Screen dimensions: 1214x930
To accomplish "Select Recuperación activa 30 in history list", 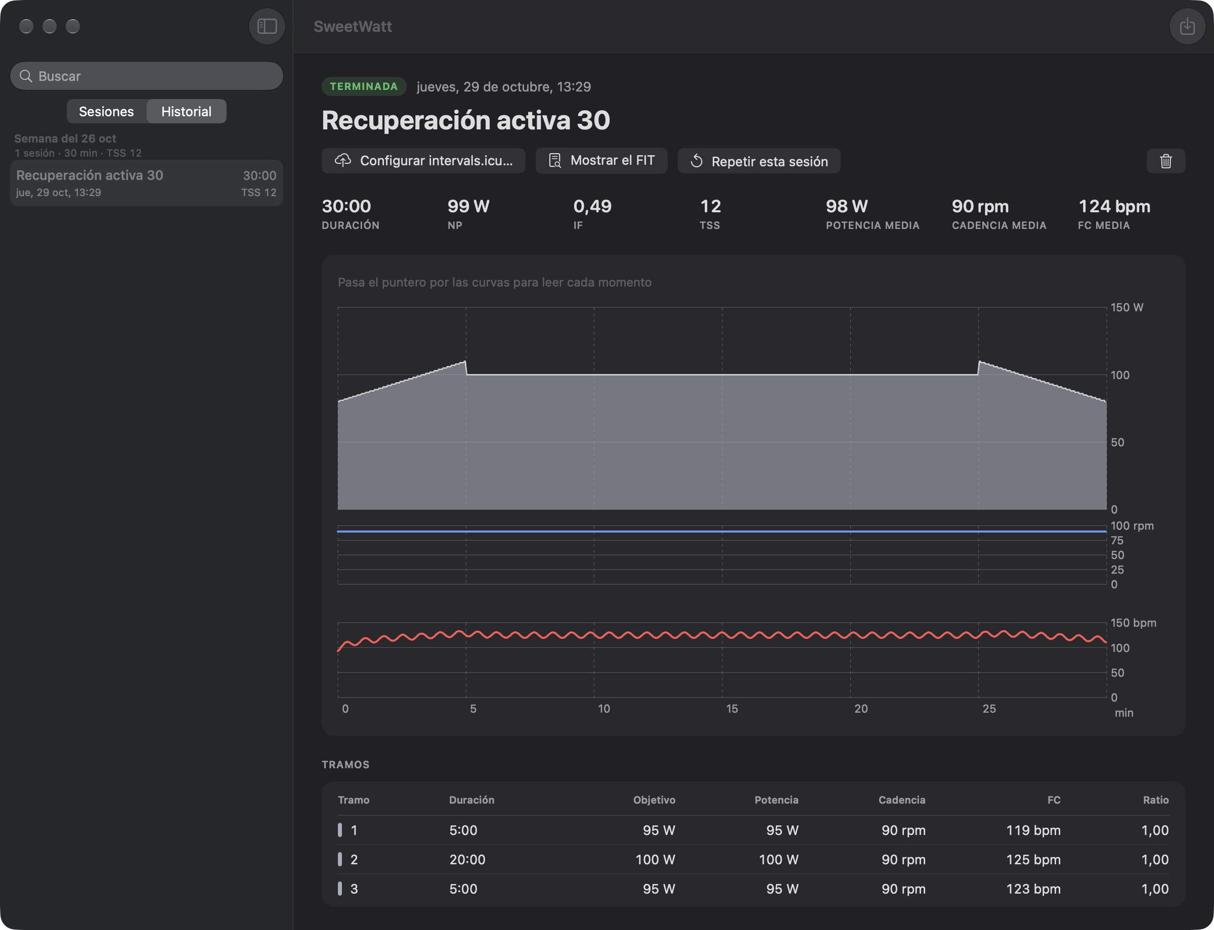I will pyautogui.click(x=146, y=183).
